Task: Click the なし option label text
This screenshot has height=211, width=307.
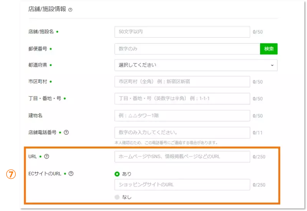Action: click(127, 197)
